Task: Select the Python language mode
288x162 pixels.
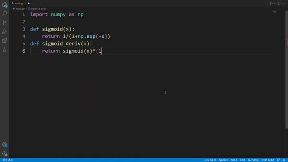Action: point(253,160)
